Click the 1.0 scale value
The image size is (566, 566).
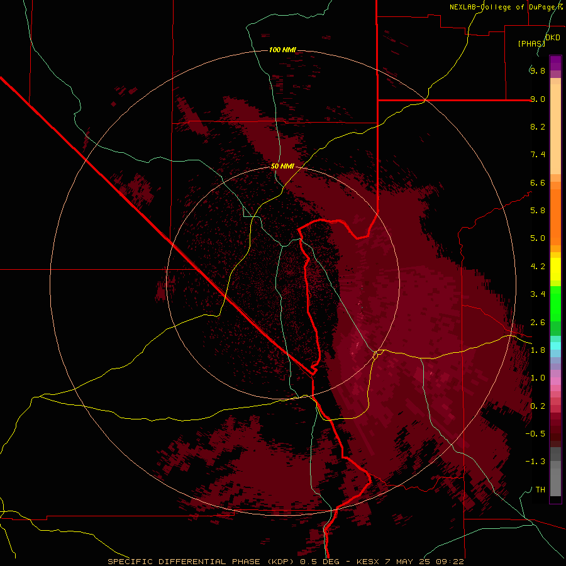click(537, 378)
